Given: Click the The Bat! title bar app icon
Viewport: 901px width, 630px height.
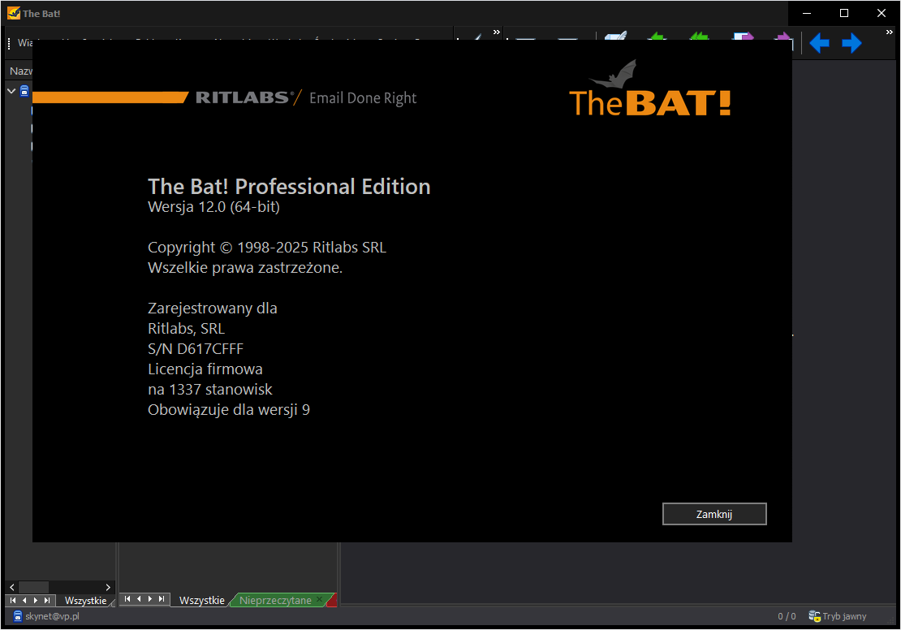Looking at the screenshot, I should (13, 13).
